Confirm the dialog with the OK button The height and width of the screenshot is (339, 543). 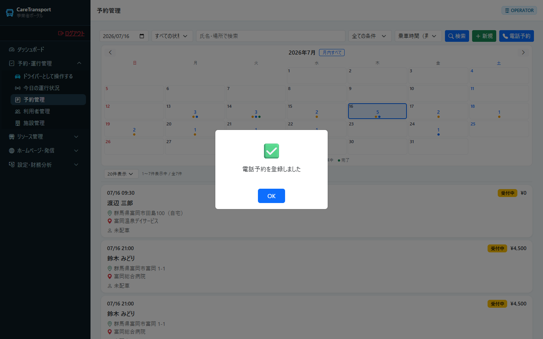(271, 196)
